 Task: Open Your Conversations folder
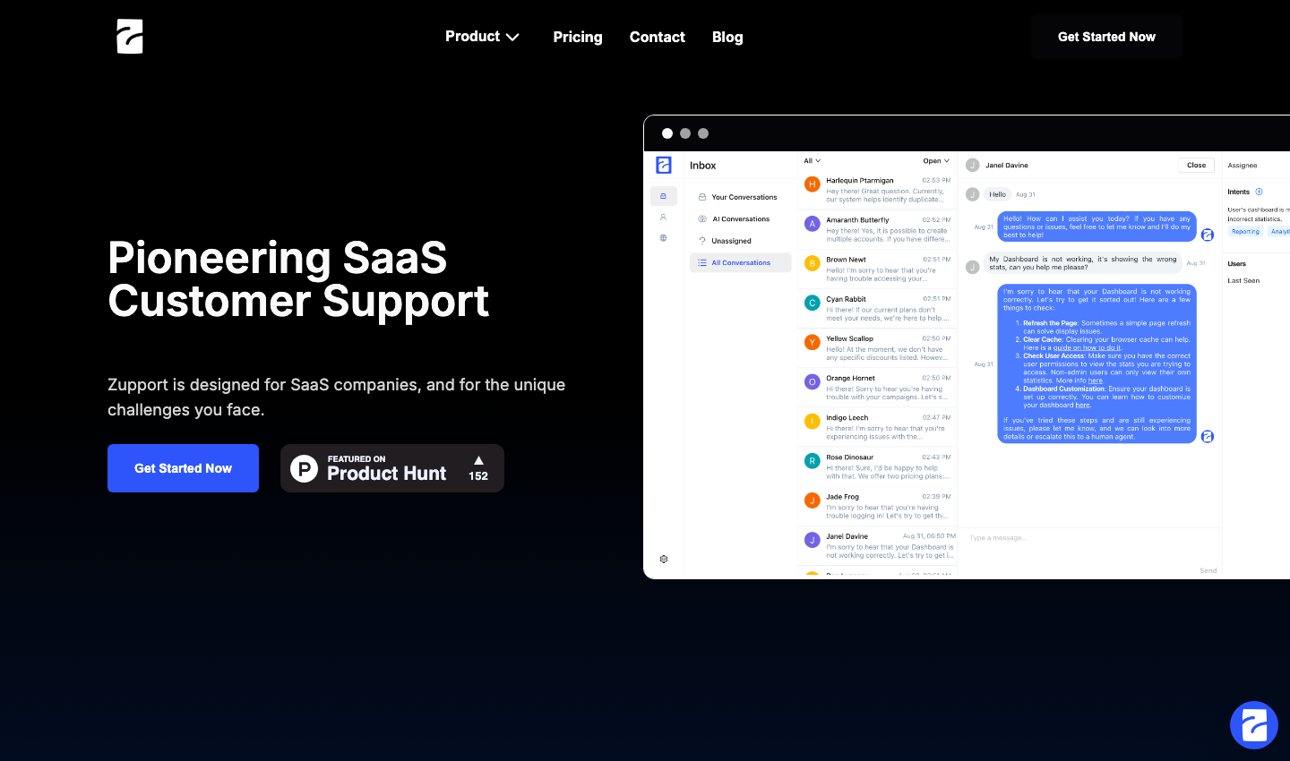pyautogui.click(x=740, y=197)
